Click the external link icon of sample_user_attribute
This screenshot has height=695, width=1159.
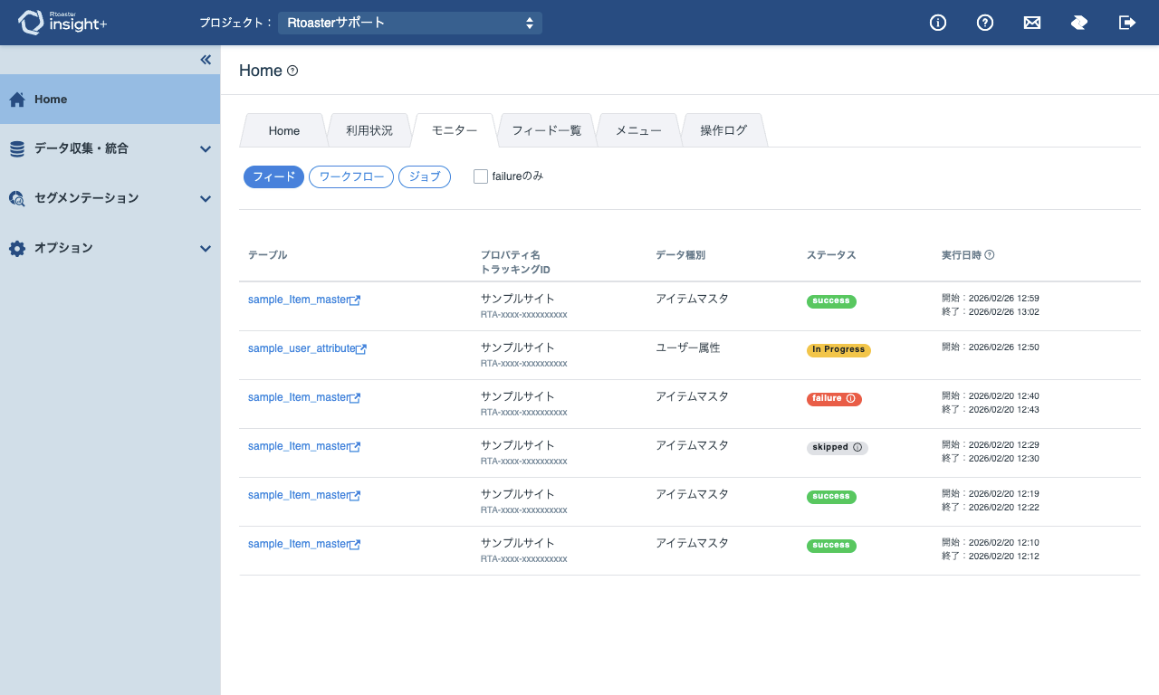[361, 348]
